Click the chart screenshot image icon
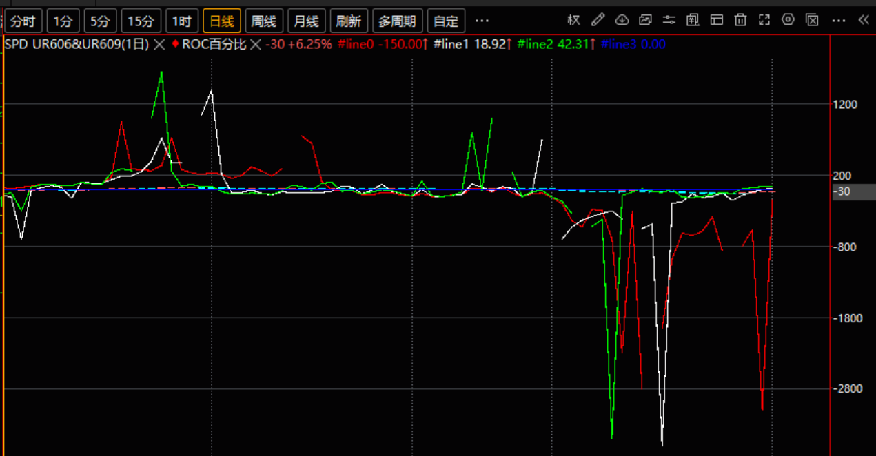The height and width of the screenshot is (456, 876). point(645,20)
